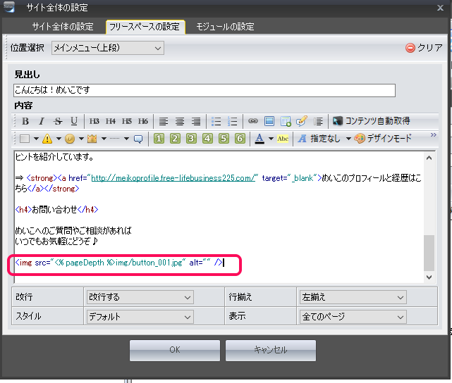
Task: Insert a hyperlink with the link icon
Action: (252, 121)
